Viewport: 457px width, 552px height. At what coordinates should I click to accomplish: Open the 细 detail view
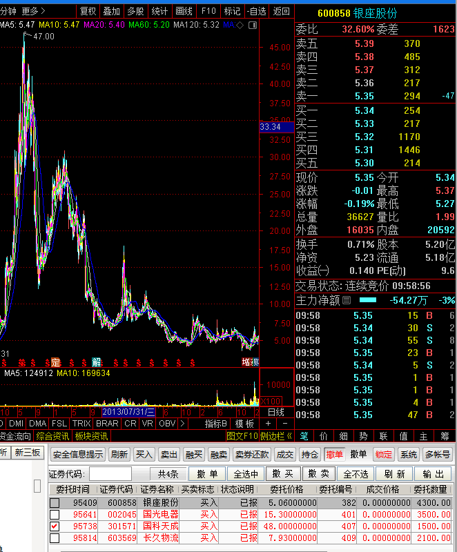click(x=344, y=437)
